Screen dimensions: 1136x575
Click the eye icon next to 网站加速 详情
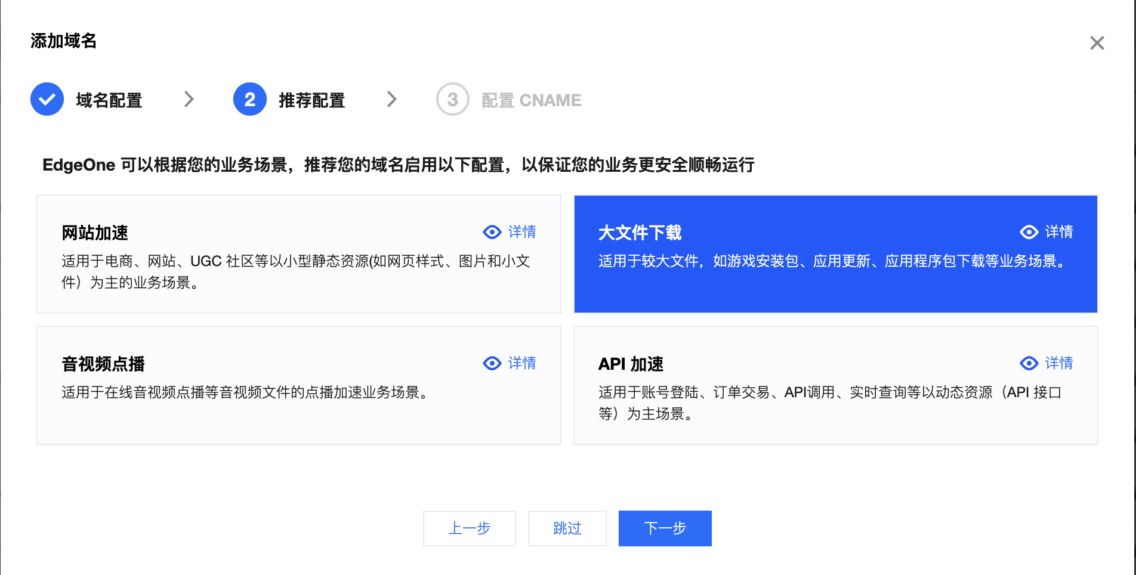coord(491,232)
